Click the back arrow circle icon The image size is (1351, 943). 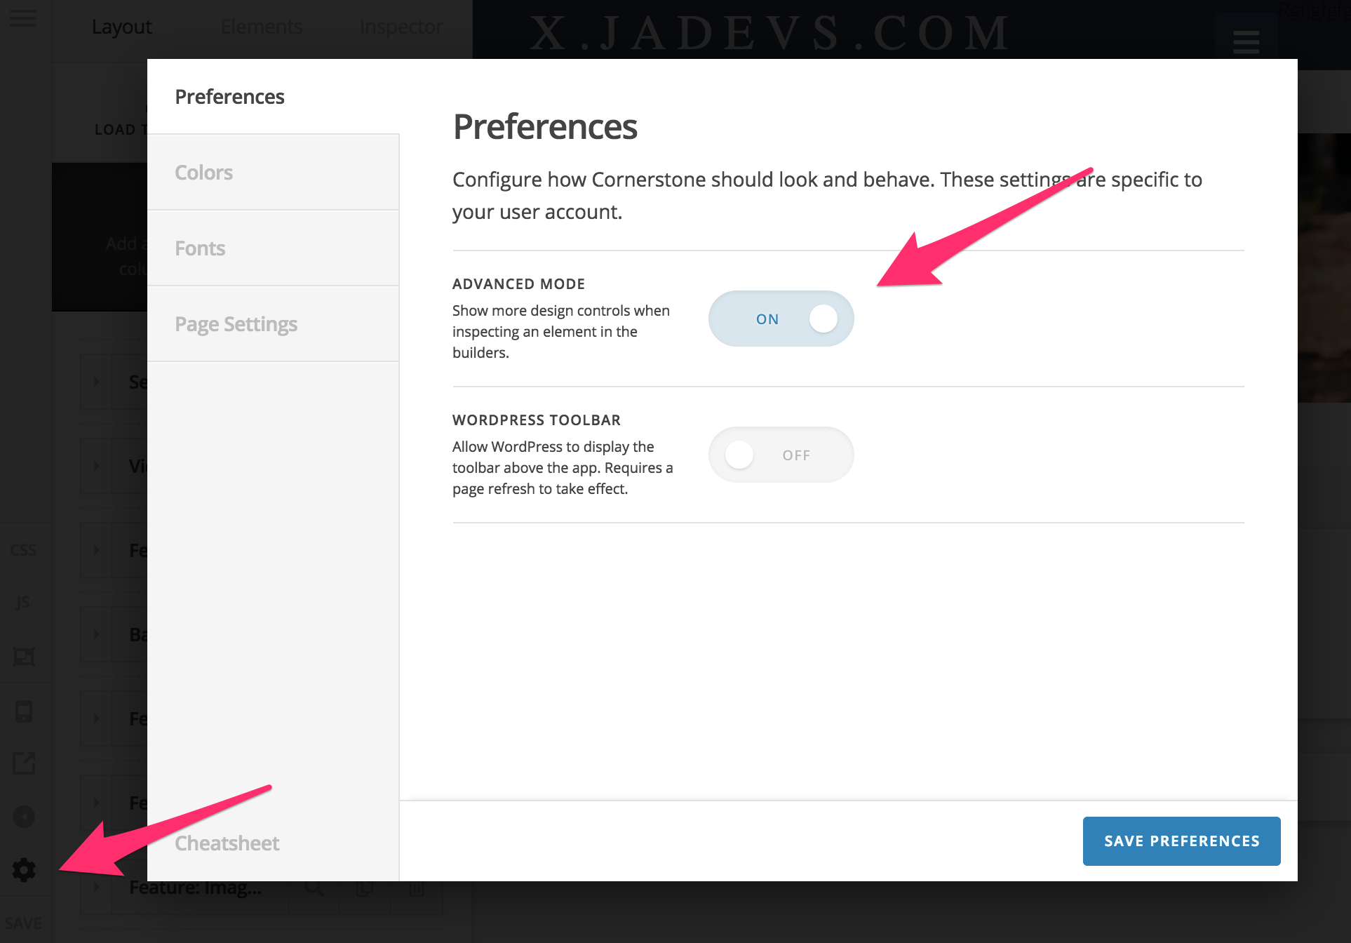click(24, 817)
